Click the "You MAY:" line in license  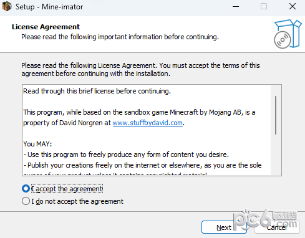click(37, 144)
